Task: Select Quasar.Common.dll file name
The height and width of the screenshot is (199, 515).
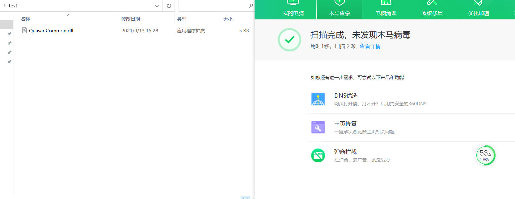Action: 51,31
